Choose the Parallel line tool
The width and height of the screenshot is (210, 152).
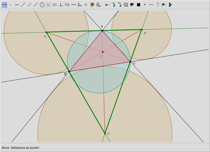pyautogui.click(x=55, y=5)
